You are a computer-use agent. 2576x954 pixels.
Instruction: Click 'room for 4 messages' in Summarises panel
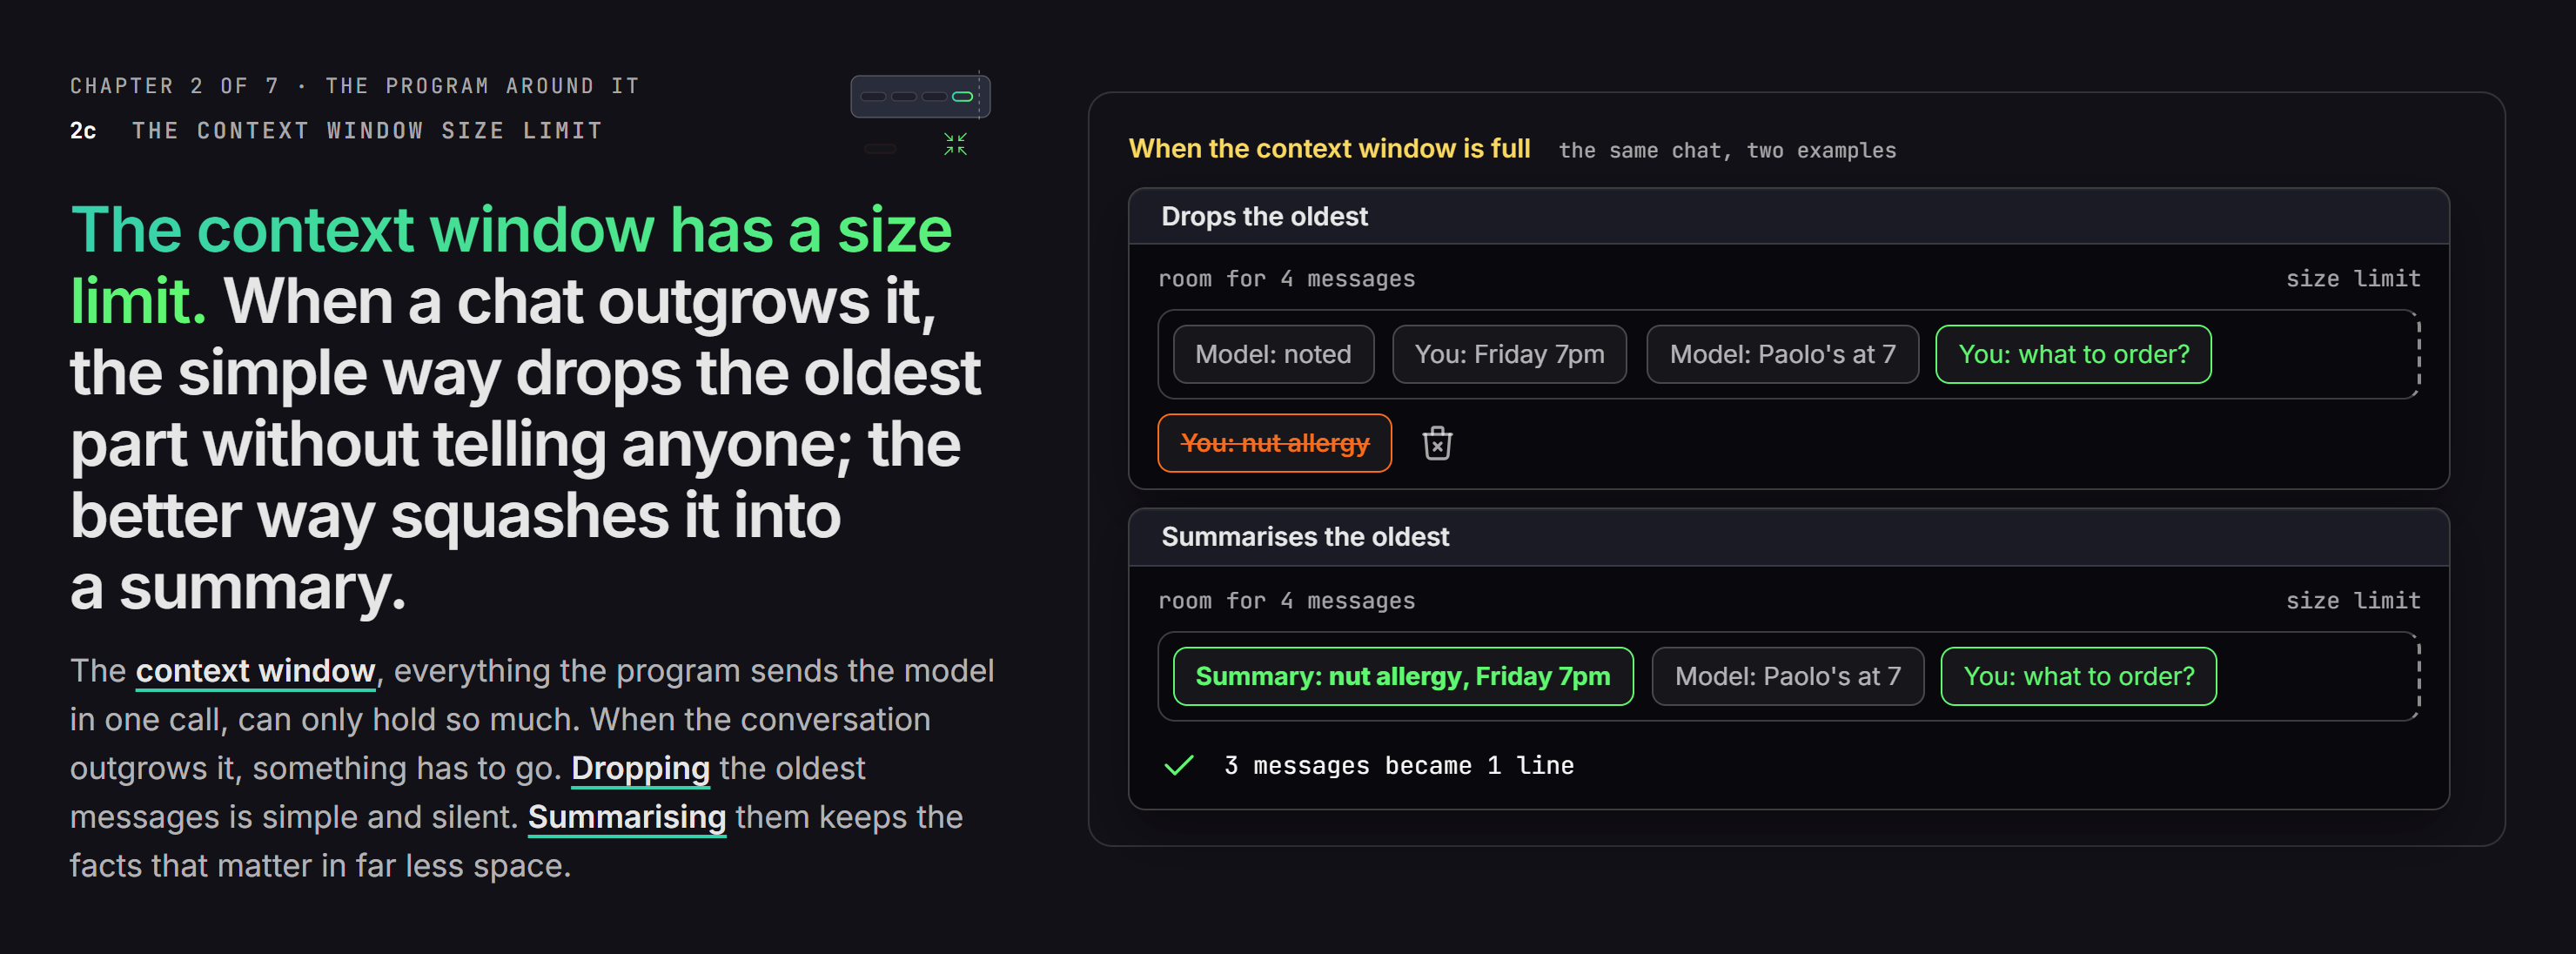(x=1286, y=601)
